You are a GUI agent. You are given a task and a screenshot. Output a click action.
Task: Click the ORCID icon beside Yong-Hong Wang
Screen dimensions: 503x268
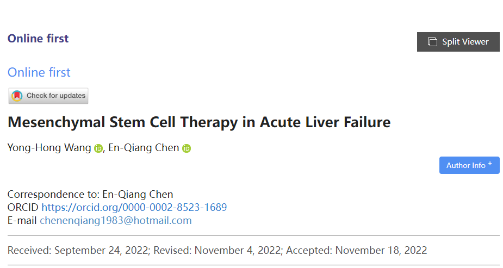pos(98,148)
